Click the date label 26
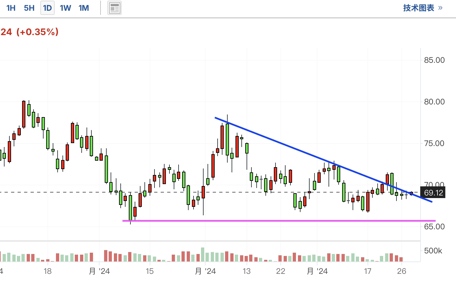 point(402,271)
